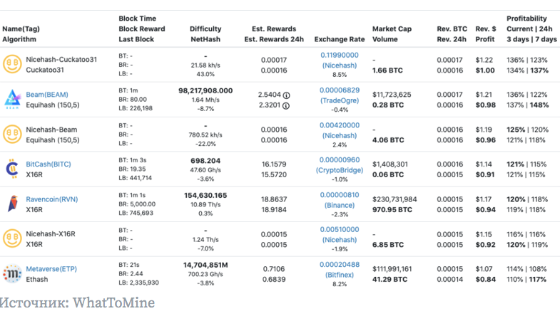Click the Nicehash-Cuckatoo31 bitcoin icon
Image resolution: width=560 pixels, height=321 pixels.
(11, 65)
